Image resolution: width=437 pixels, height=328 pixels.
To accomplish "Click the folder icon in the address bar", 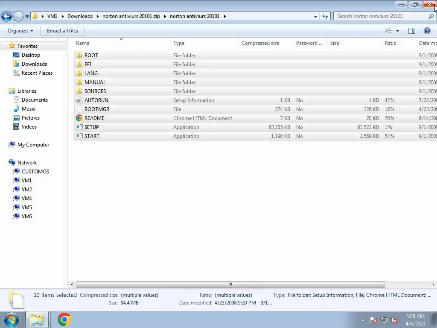I will point(35,16).
